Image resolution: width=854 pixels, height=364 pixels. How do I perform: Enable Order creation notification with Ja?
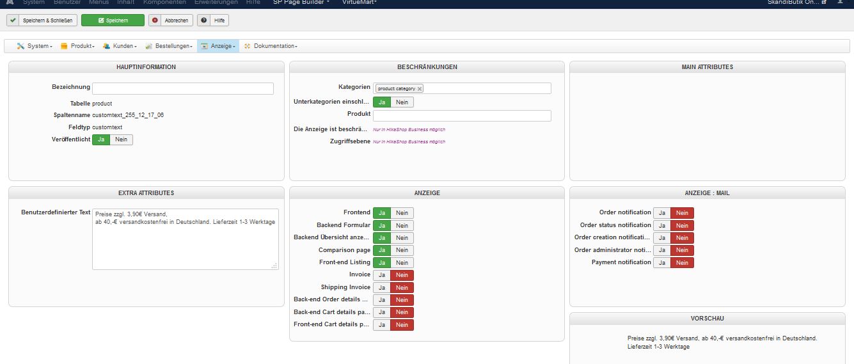662,237
